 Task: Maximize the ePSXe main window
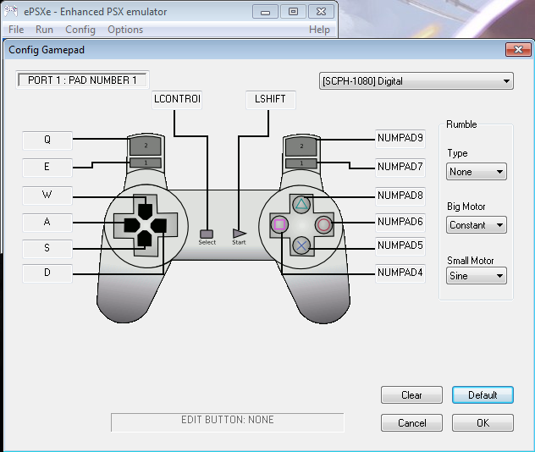tap(293, 12)
